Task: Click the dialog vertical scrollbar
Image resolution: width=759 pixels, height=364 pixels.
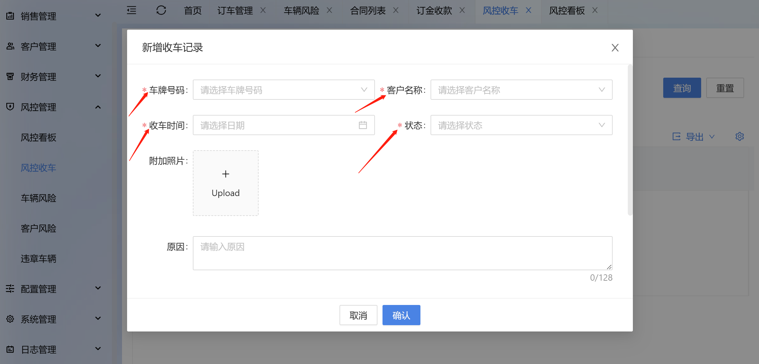Action: [630, 140]
